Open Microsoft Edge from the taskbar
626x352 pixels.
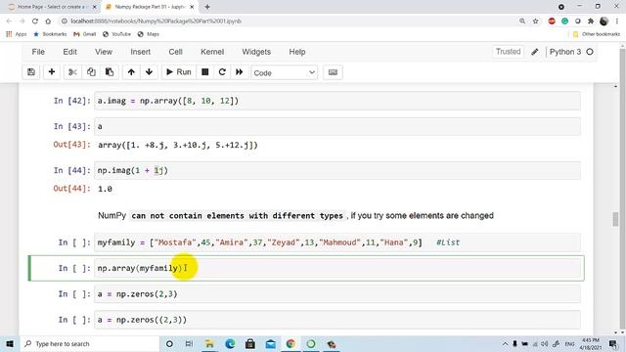(230, 344)
